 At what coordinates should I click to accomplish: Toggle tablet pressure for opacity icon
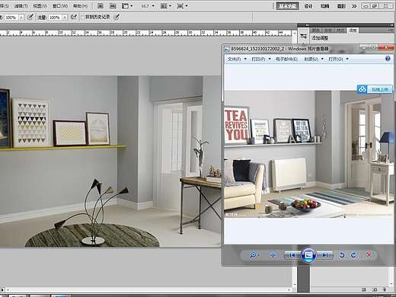click(x=30, y=17)
